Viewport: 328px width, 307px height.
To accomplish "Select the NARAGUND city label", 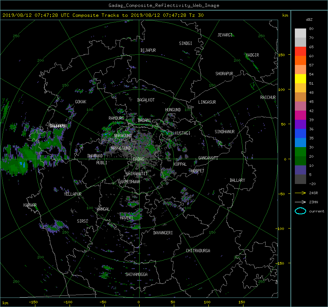I will [x=123, y=136].
